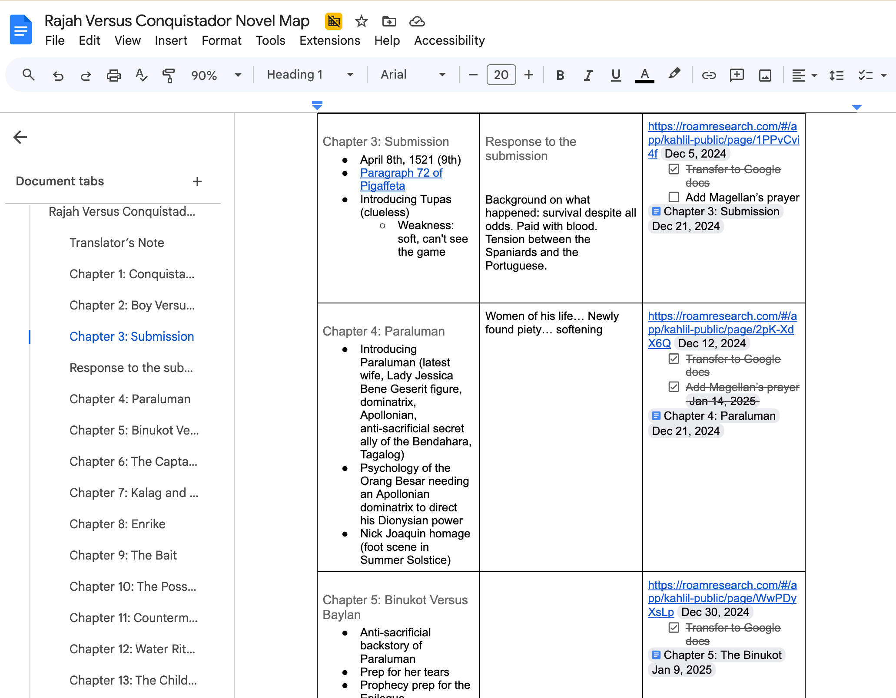Click the insert image icon
Viewport: 896px width, 698px height.
765,75
